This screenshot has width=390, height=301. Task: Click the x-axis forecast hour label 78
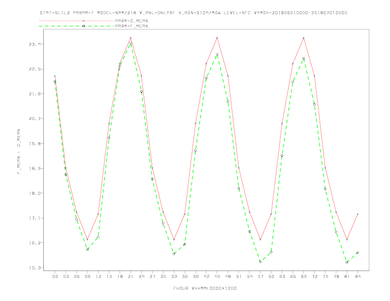[x=336, y=276]
